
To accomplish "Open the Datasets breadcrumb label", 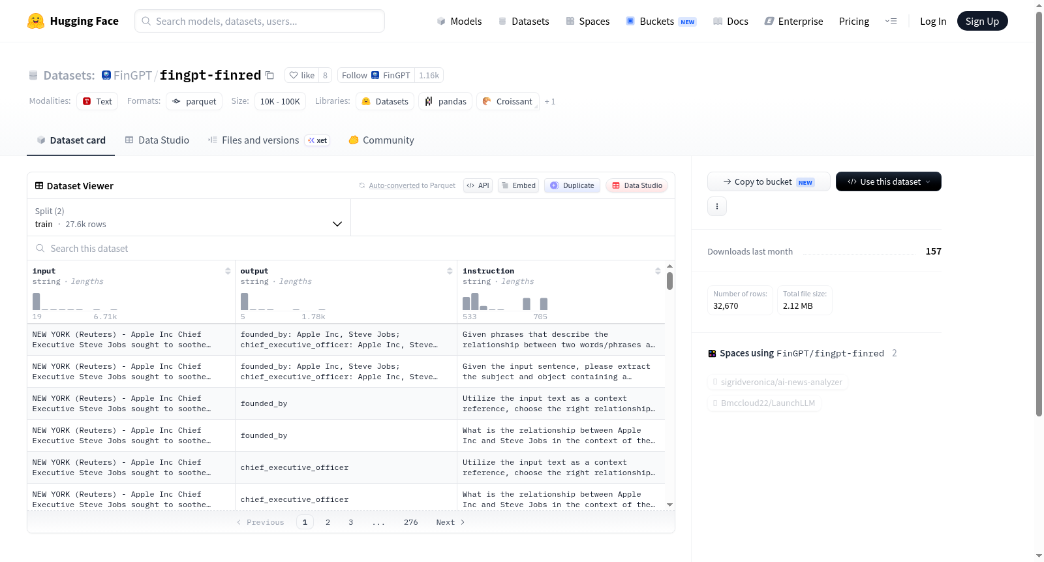I will coord(69,75).
